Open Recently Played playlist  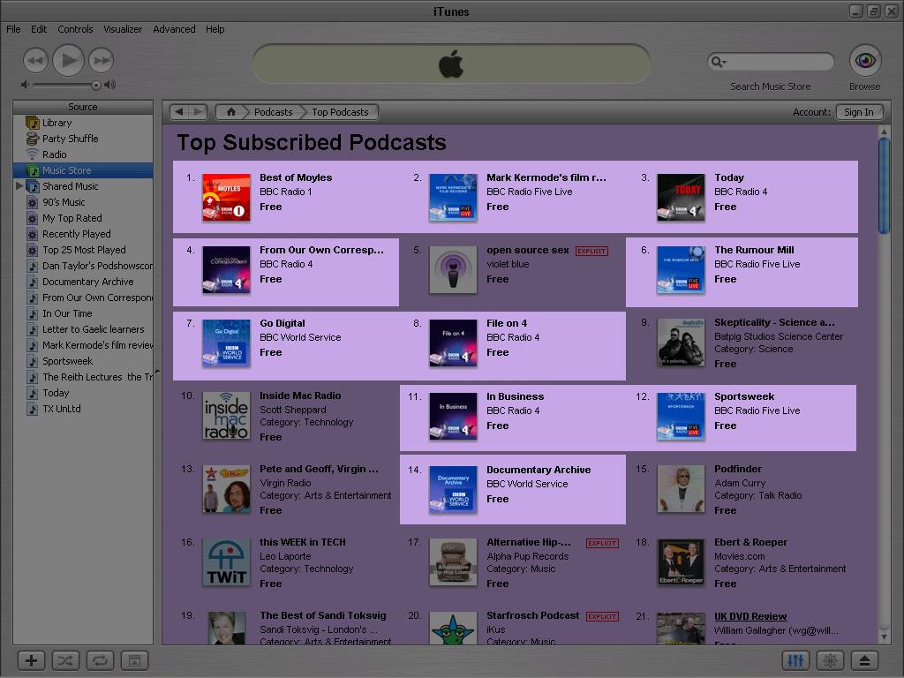[83, 234]
